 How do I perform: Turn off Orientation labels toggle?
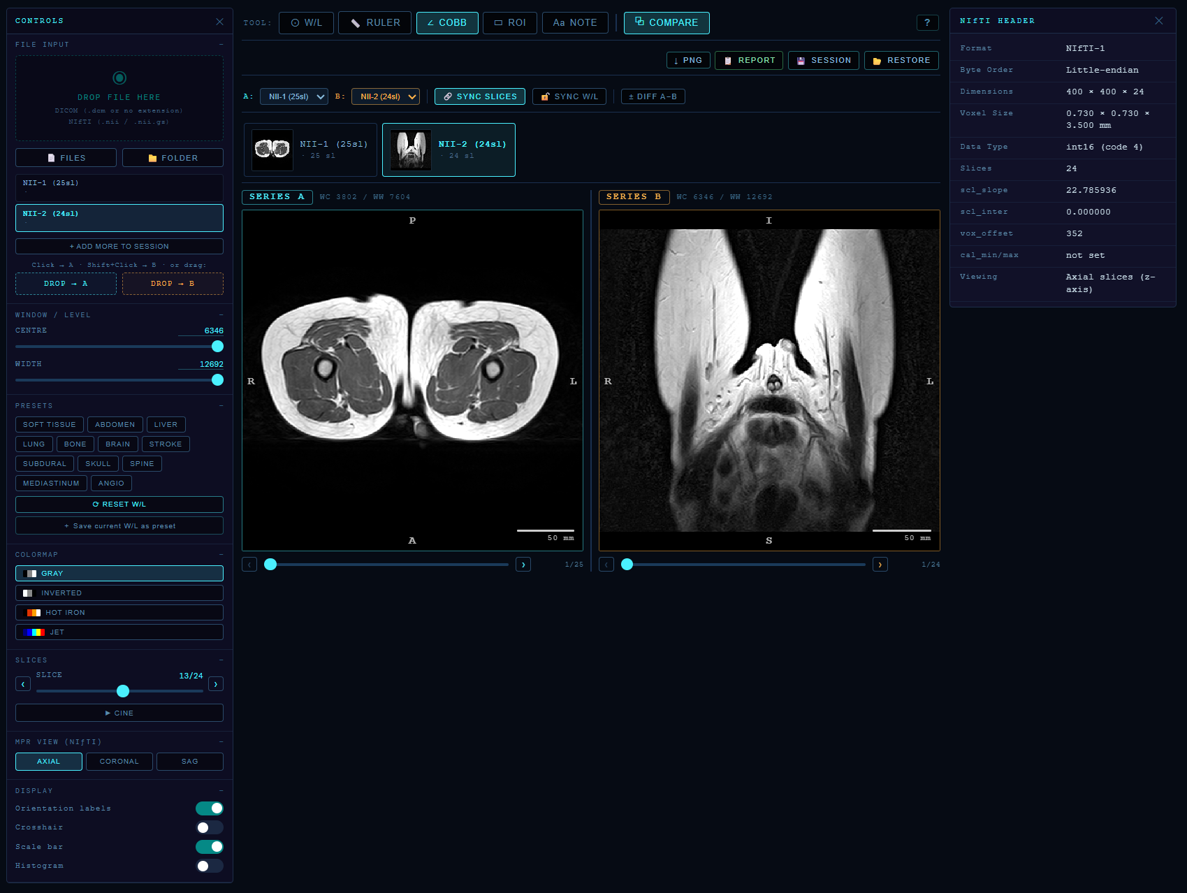coord(209,808)
